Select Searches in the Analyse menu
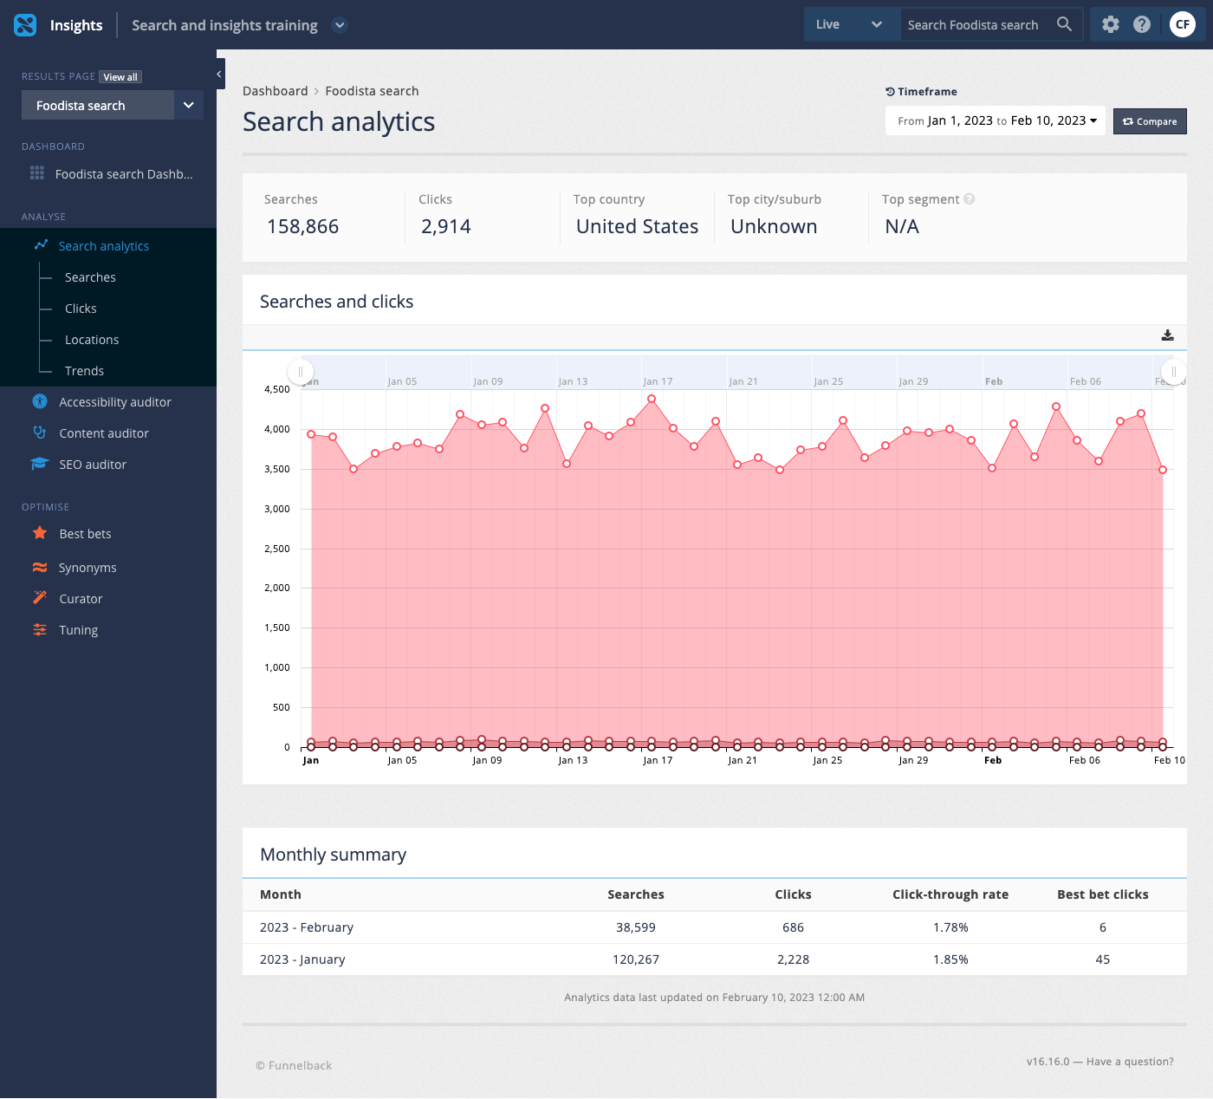 [89, 276]
